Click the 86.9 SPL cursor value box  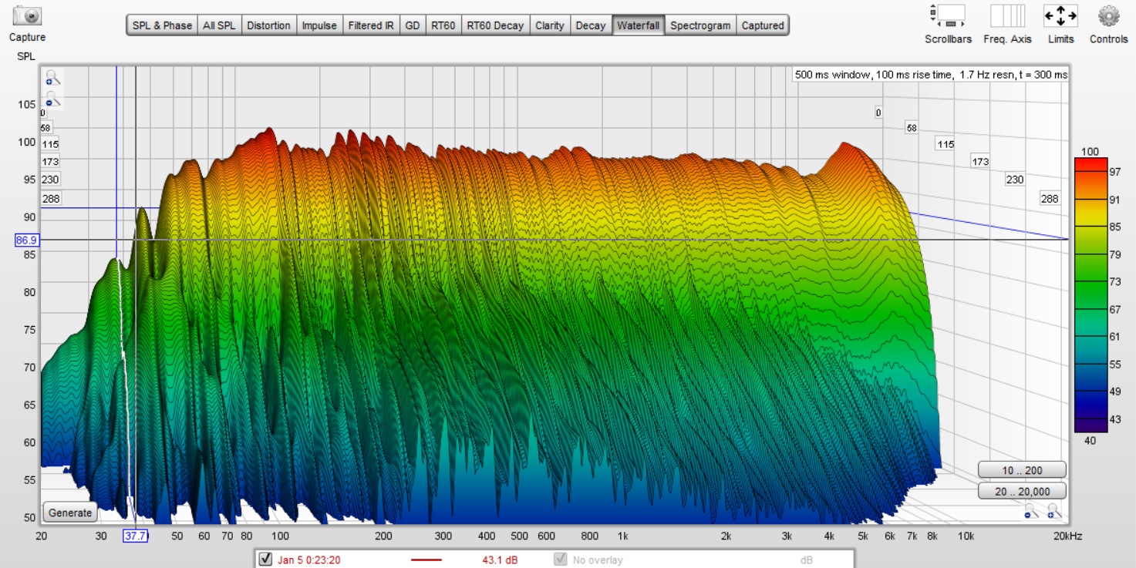pos(27,240)
